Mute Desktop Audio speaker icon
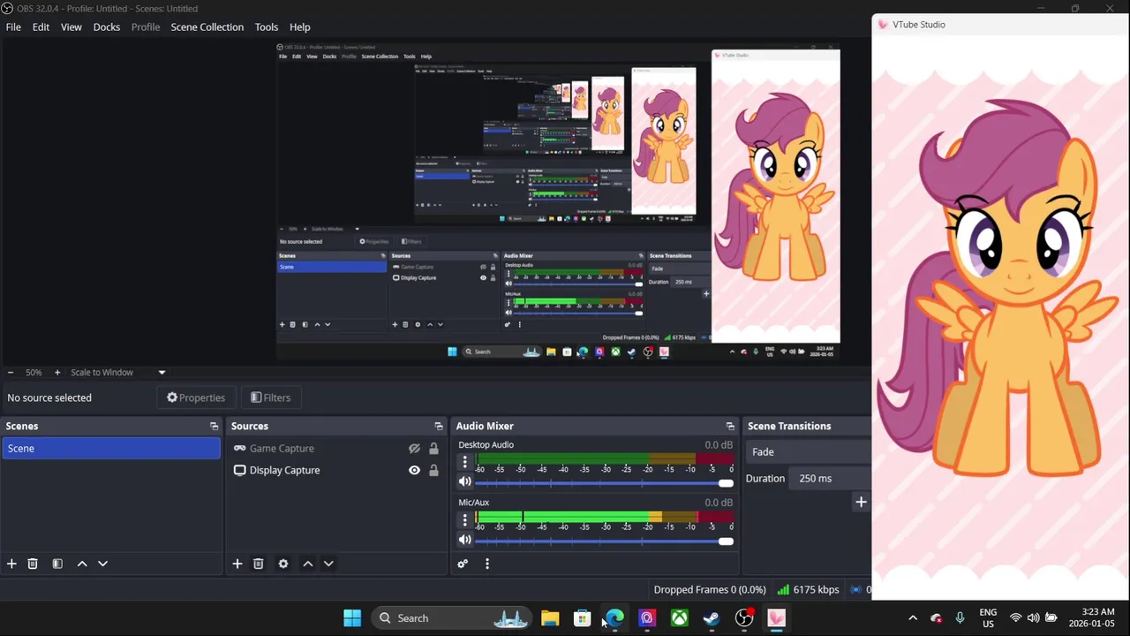 click(x=465, y=482)
